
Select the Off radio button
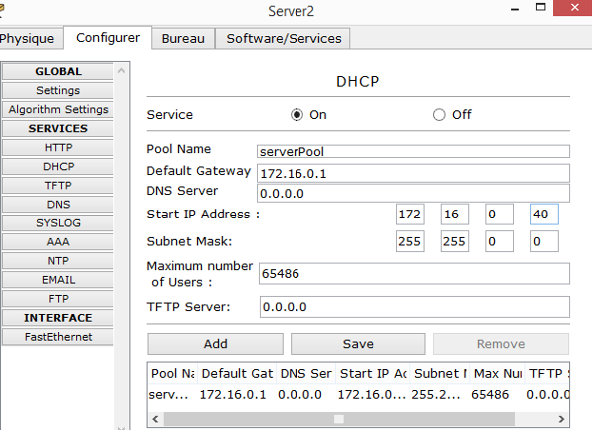439,115
